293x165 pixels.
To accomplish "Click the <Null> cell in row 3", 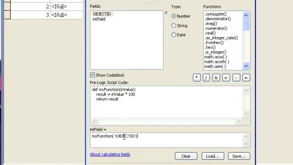I will coord(67,15).
